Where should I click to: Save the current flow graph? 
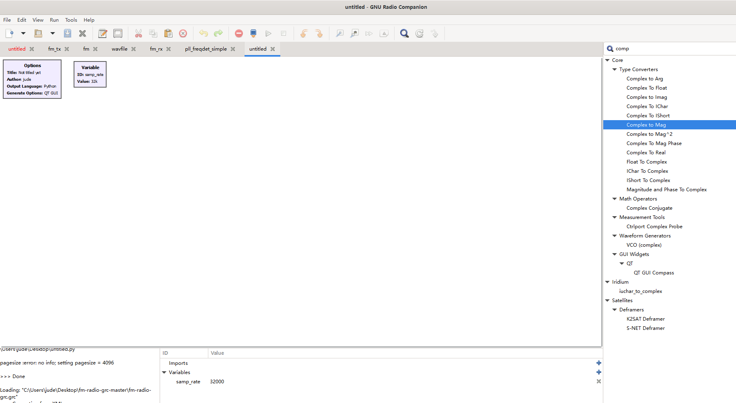pos(68,33)
